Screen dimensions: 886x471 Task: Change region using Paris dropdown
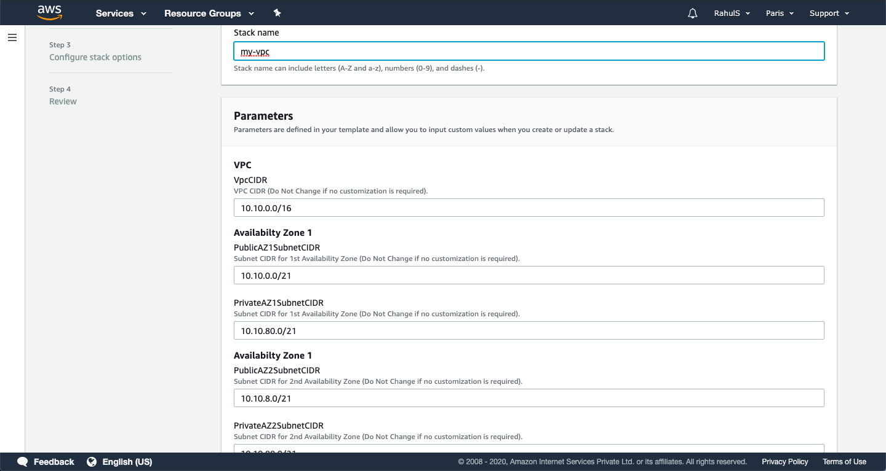point(780,13)
